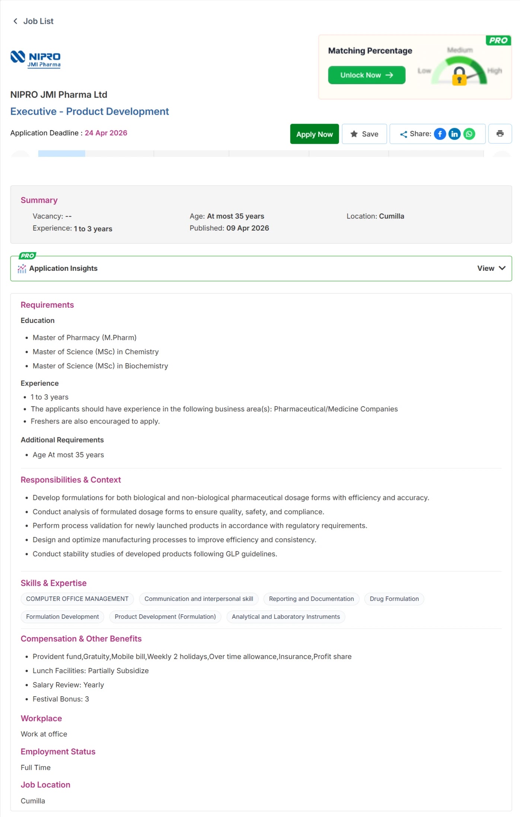Click Unlock Now for Matching Percentage
The image size is (520, 817).
366,75
